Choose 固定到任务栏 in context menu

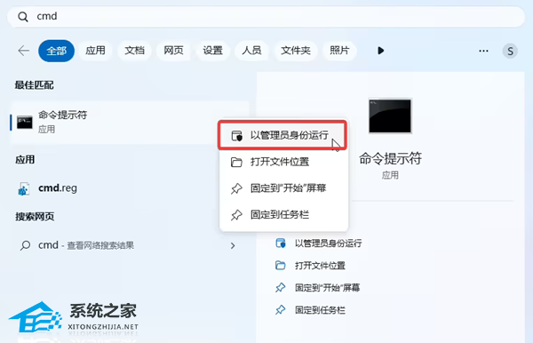click(284, 215)
